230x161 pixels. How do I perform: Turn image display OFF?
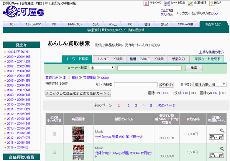click(x=166, y=93)
